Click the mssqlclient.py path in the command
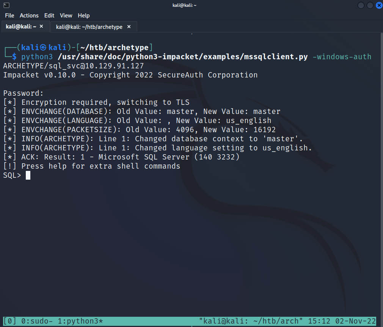This screenshot has height=327, width=383. point(183,57)
